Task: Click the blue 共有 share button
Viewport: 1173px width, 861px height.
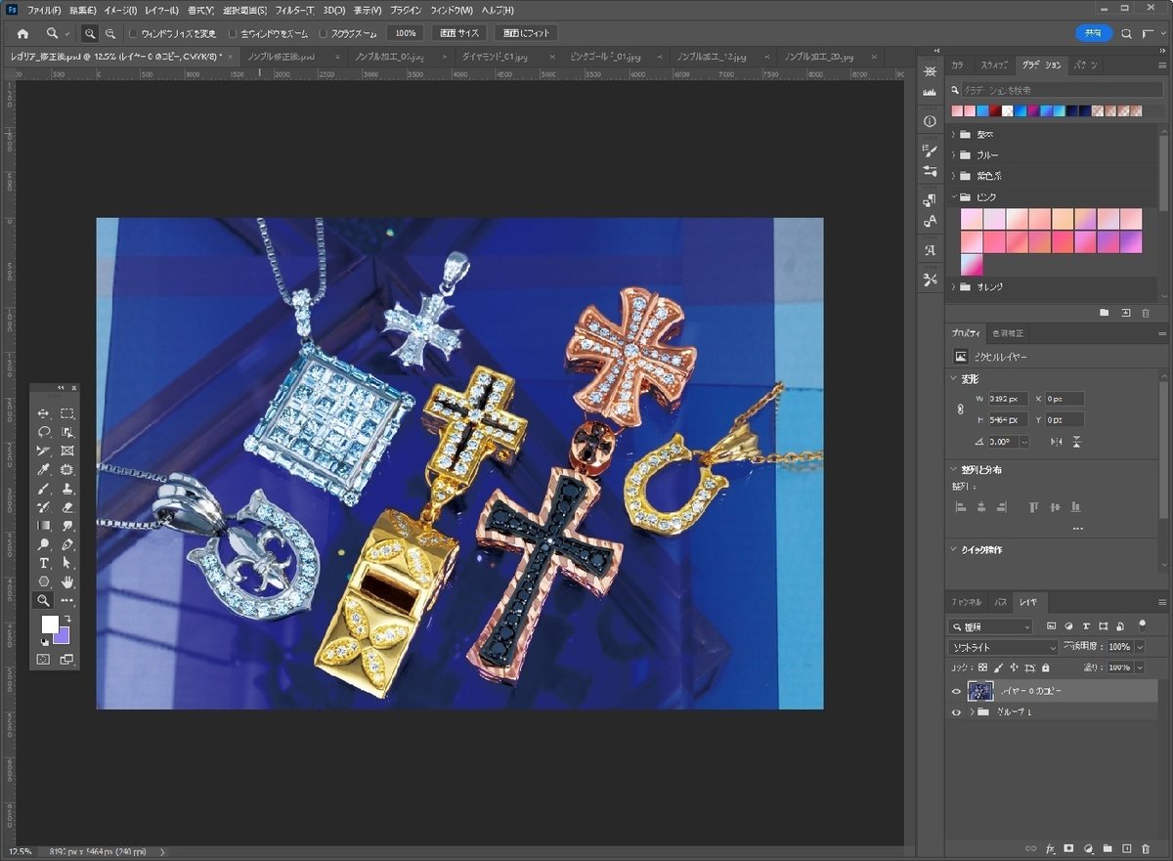Action: point(1094,33)
